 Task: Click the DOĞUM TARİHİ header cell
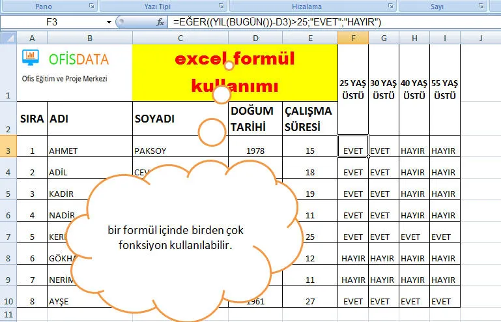click(x=255, y=119)
